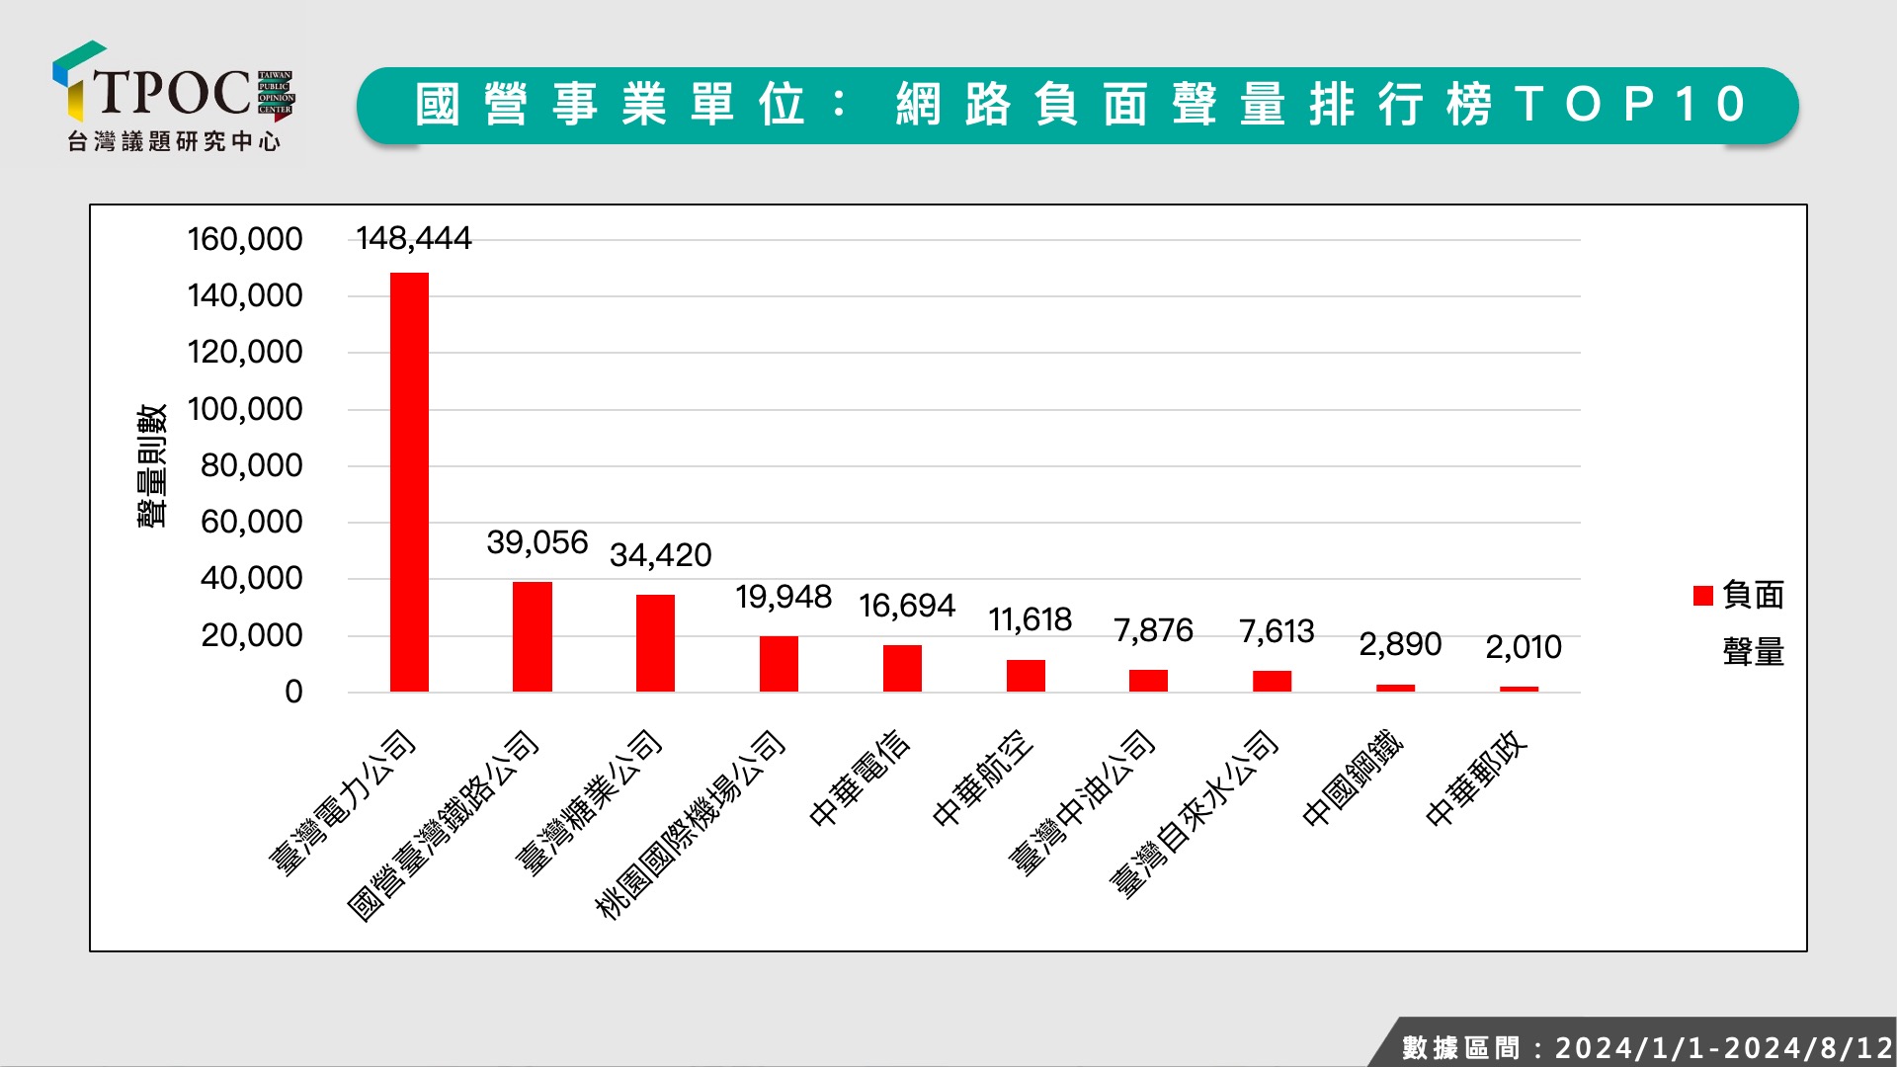Click the 148,444 data label
This screenshot has width=1897, height=1067.
click(x=414, y=238)
